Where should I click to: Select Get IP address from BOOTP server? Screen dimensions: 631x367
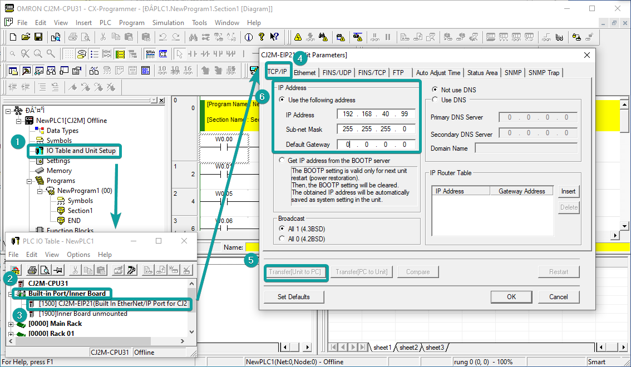tap(282, 161)
